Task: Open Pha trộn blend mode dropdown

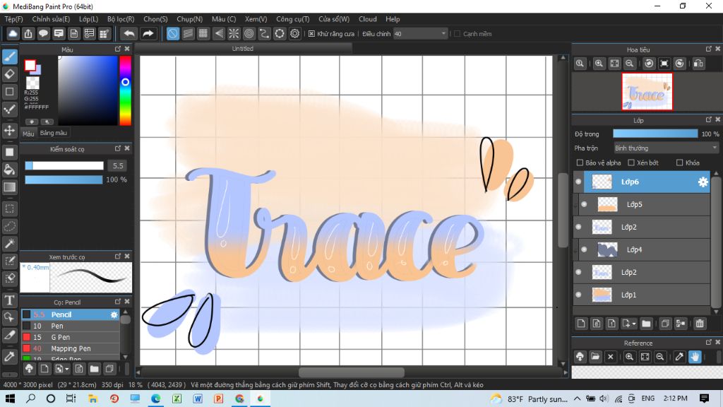Action: click(666, 148)
